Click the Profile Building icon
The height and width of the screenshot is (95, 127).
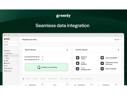click(x=78, y=63)
